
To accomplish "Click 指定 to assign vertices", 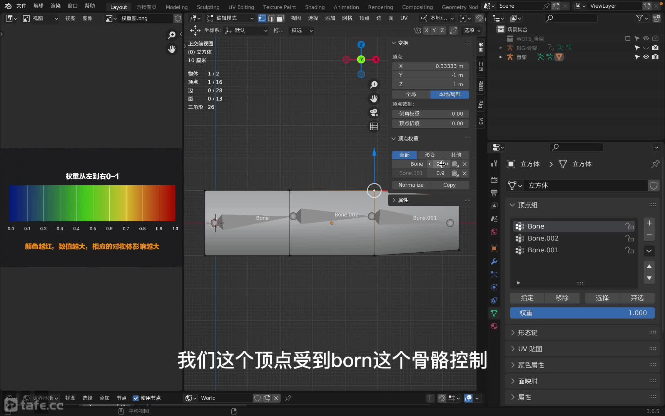I will tap(527, 298).
